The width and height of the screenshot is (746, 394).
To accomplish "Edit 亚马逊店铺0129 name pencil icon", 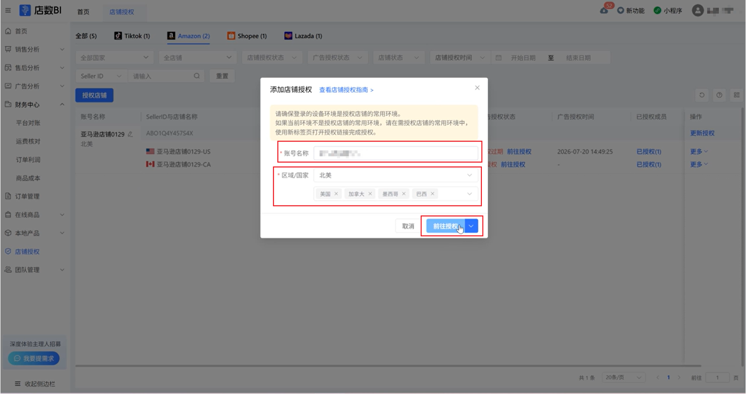I will [130, 134].
